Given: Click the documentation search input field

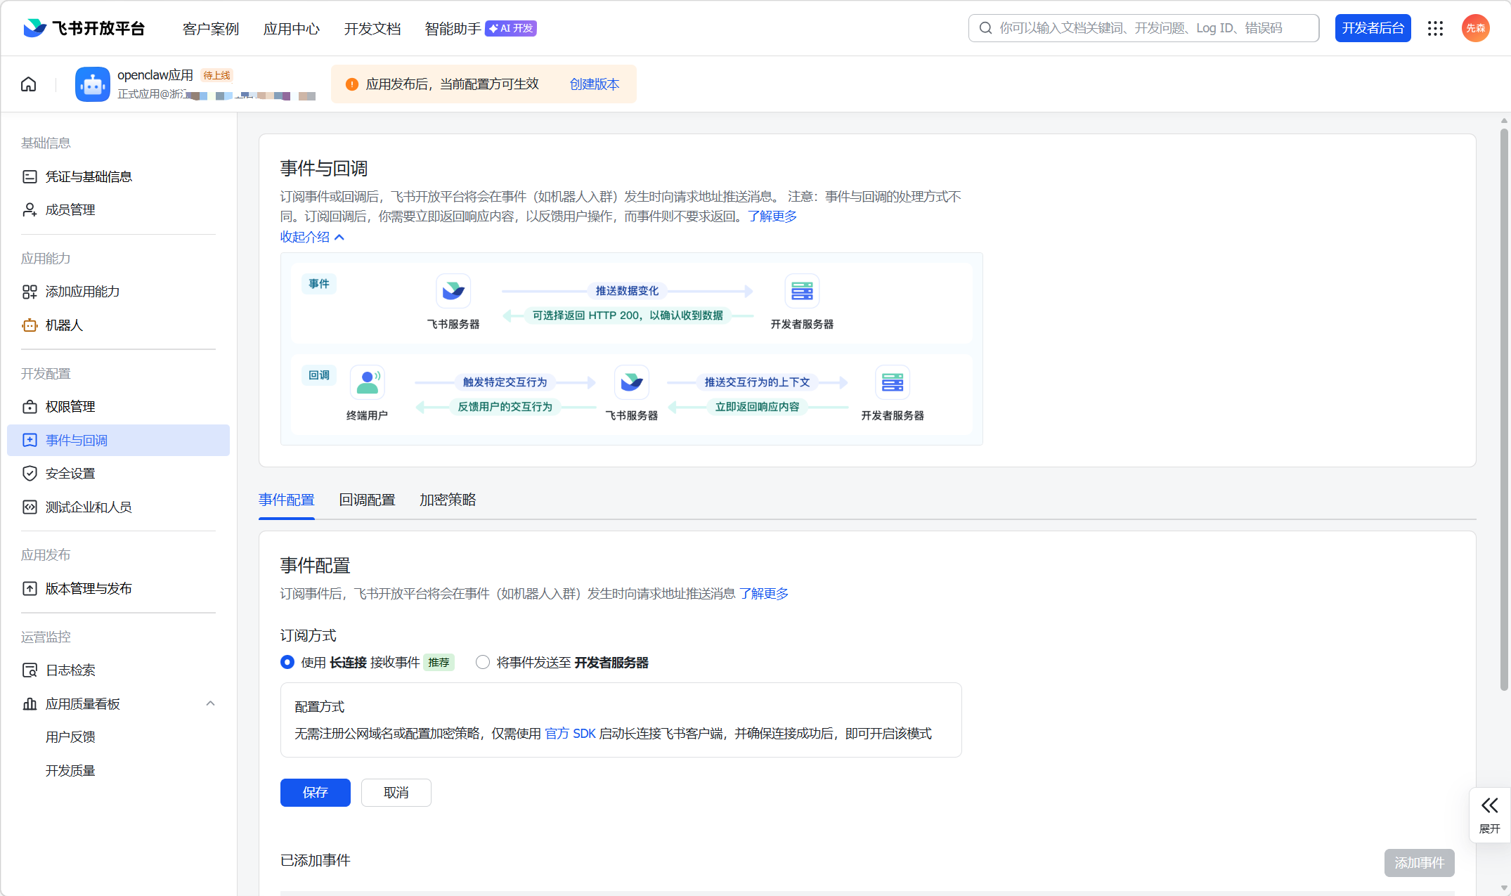Looking at the screenshot, I should pos(1143,28).
